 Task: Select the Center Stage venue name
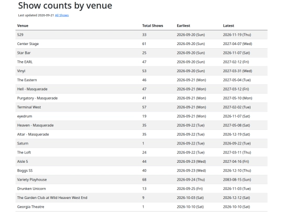click(x=28, y=44)
